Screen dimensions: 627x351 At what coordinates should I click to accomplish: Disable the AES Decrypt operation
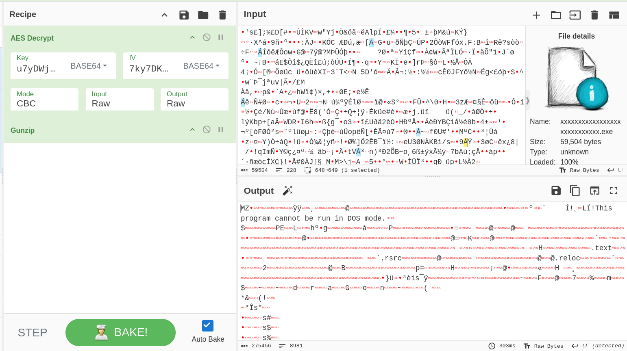pos(207,37)
